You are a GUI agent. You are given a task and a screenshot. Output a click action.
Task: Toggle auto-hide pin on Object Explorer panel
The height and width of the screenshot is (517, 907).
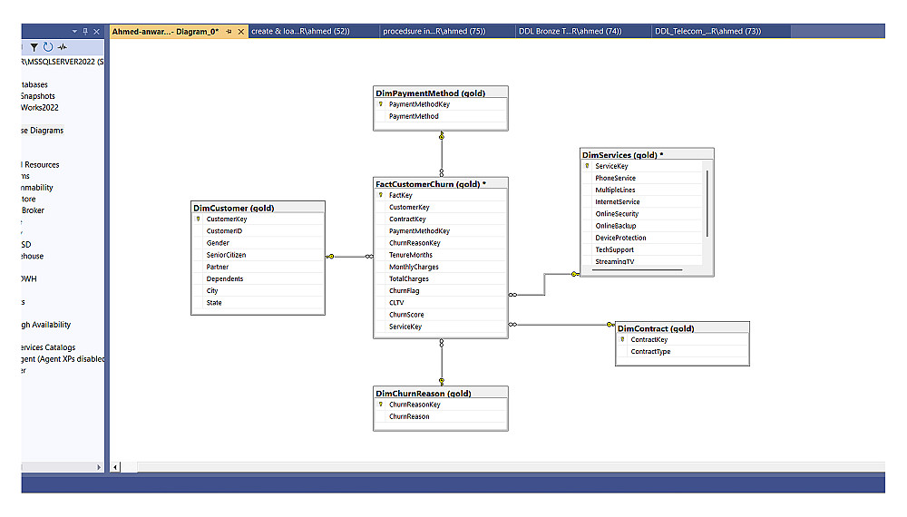pos(85,31)
